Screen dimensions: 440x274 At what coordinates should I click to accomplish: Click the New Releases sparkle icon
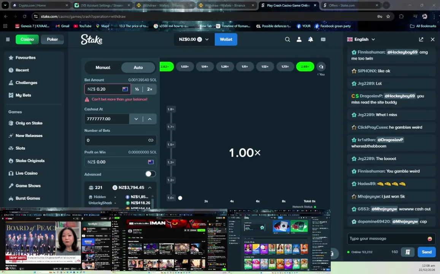pos(11,135)
